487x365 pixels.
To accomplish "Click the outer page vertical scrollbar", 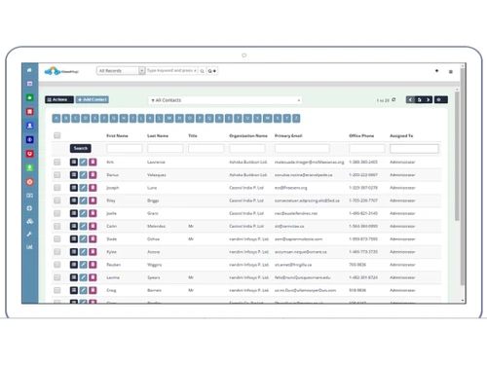I will click(x=463, y=177).
